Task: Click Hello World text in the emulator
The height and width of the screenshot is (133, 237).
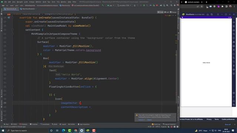Action: [x=206, y=62]
